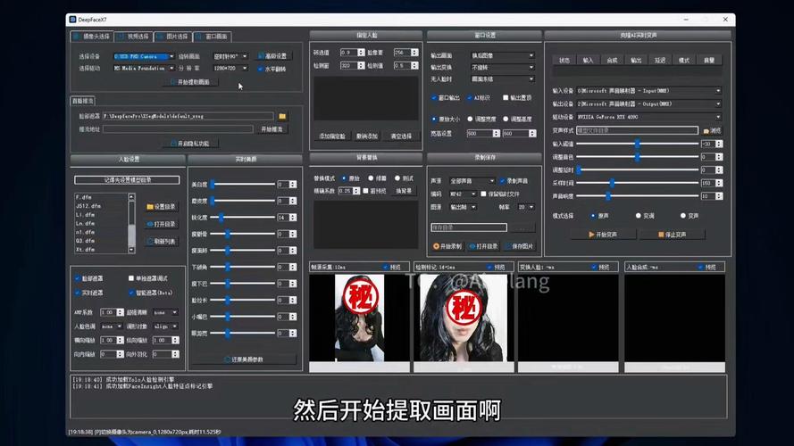Open the NVIDIA GeForce RTX 4090 device dropdown
The image size is (794, 446).
tap(648, 117)
